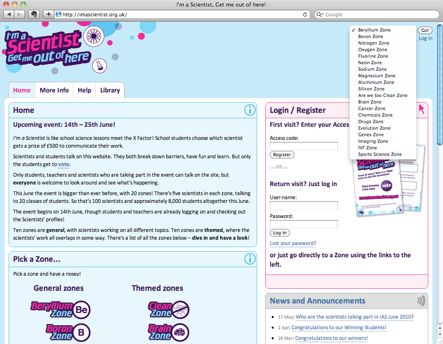This screenshot has width=443, height=344.
Task: Click the Register button
Action: tap(282, 155)
